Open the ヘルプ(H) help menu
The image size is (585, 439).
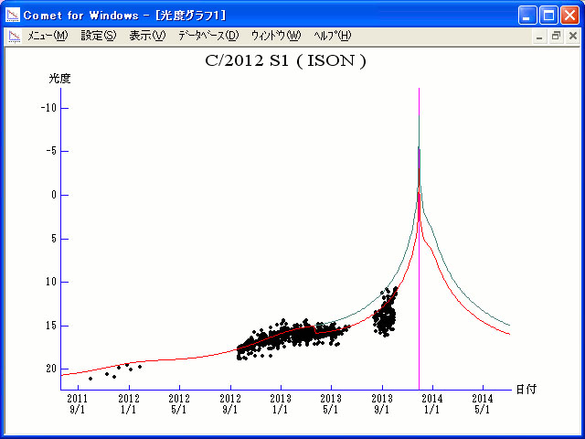(x=333, y=36)
